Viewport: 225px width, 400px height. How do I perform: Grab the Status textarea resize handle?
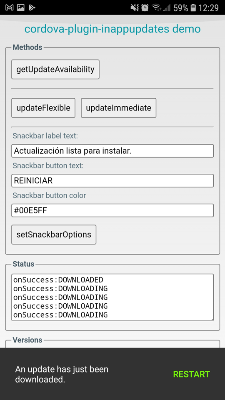[x=212, y=319]
